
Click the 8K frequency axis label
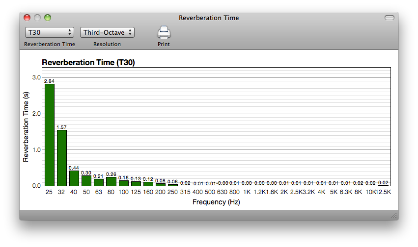pos(358,192)
